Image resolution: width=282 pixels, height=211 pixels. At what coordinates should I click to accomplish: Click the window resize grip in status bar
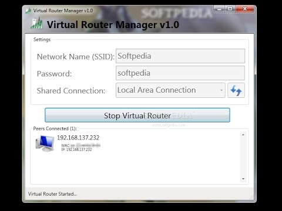(251, 197)
